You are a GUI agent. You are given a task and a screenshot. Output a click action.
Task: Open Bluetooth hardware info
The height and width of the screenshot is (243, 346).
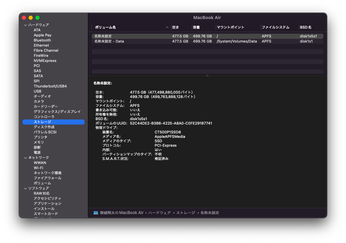(42, 40)
